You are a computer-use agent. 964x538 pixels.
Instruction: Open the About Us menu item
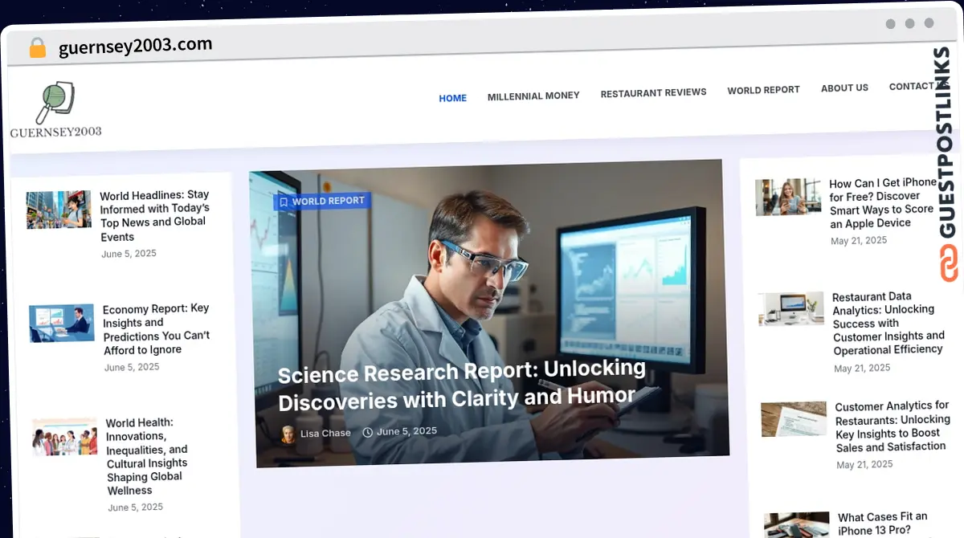(844, 88)
